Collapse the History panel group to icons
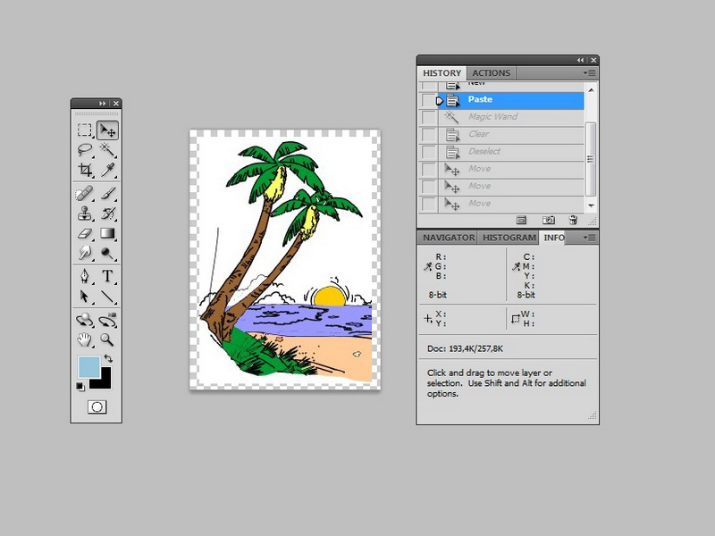715x536 pixels. [580, 60]
